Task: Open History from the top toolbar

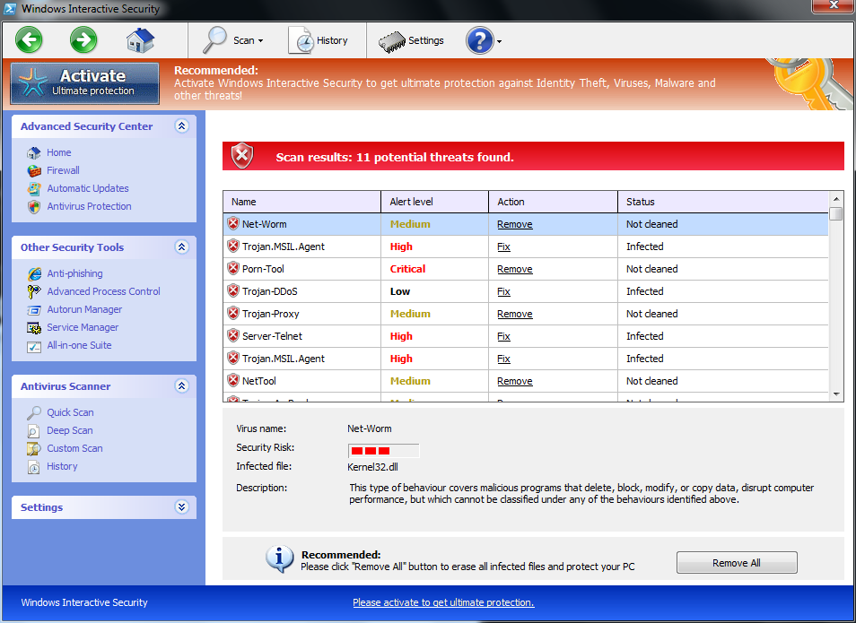Action: 322,40
